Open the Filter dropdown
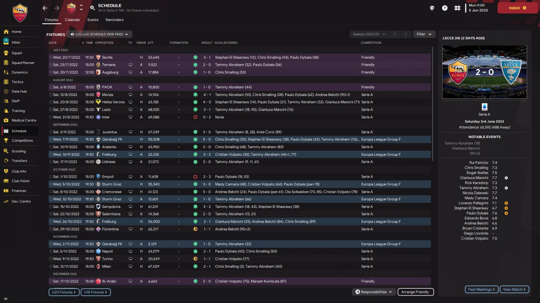This screenshot has width=540, height=303. 424,34
